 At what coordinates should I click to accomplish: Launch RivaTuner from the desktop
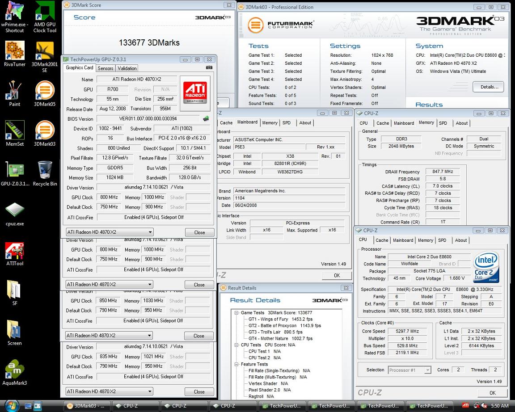click(x=14, y=54)
